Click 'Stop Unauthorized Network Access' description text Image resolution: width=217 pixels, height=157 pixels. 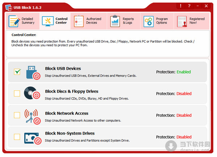click(83, 120)
